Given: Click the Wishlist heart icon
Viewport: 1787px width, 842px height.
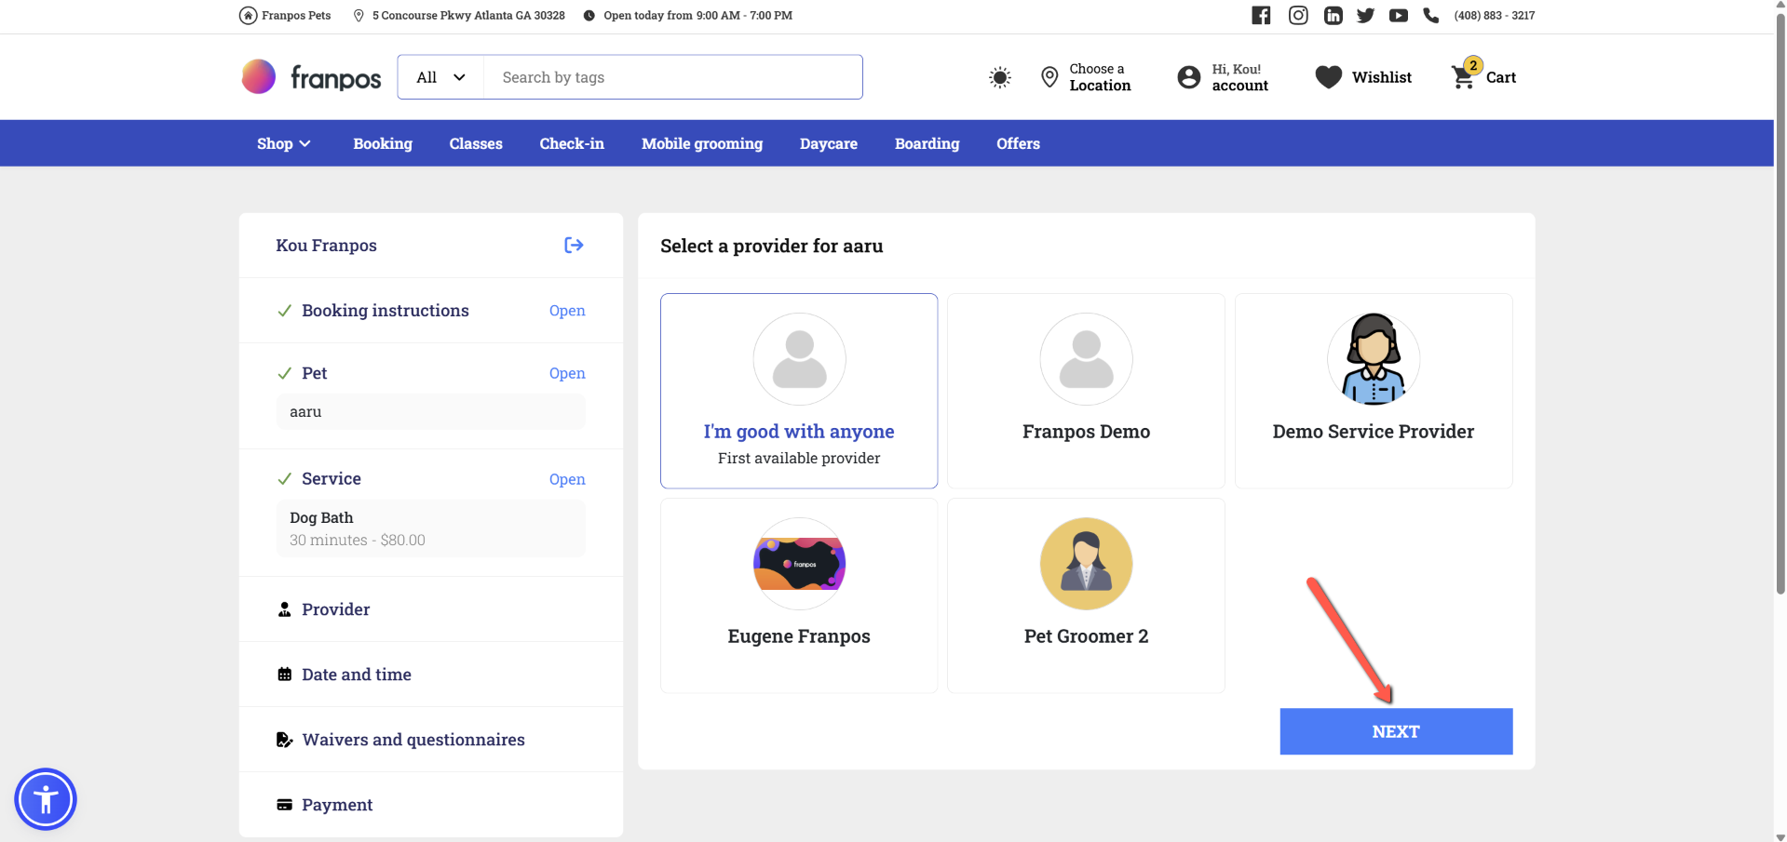Looking at the screenshot, I should [1328, 77].
